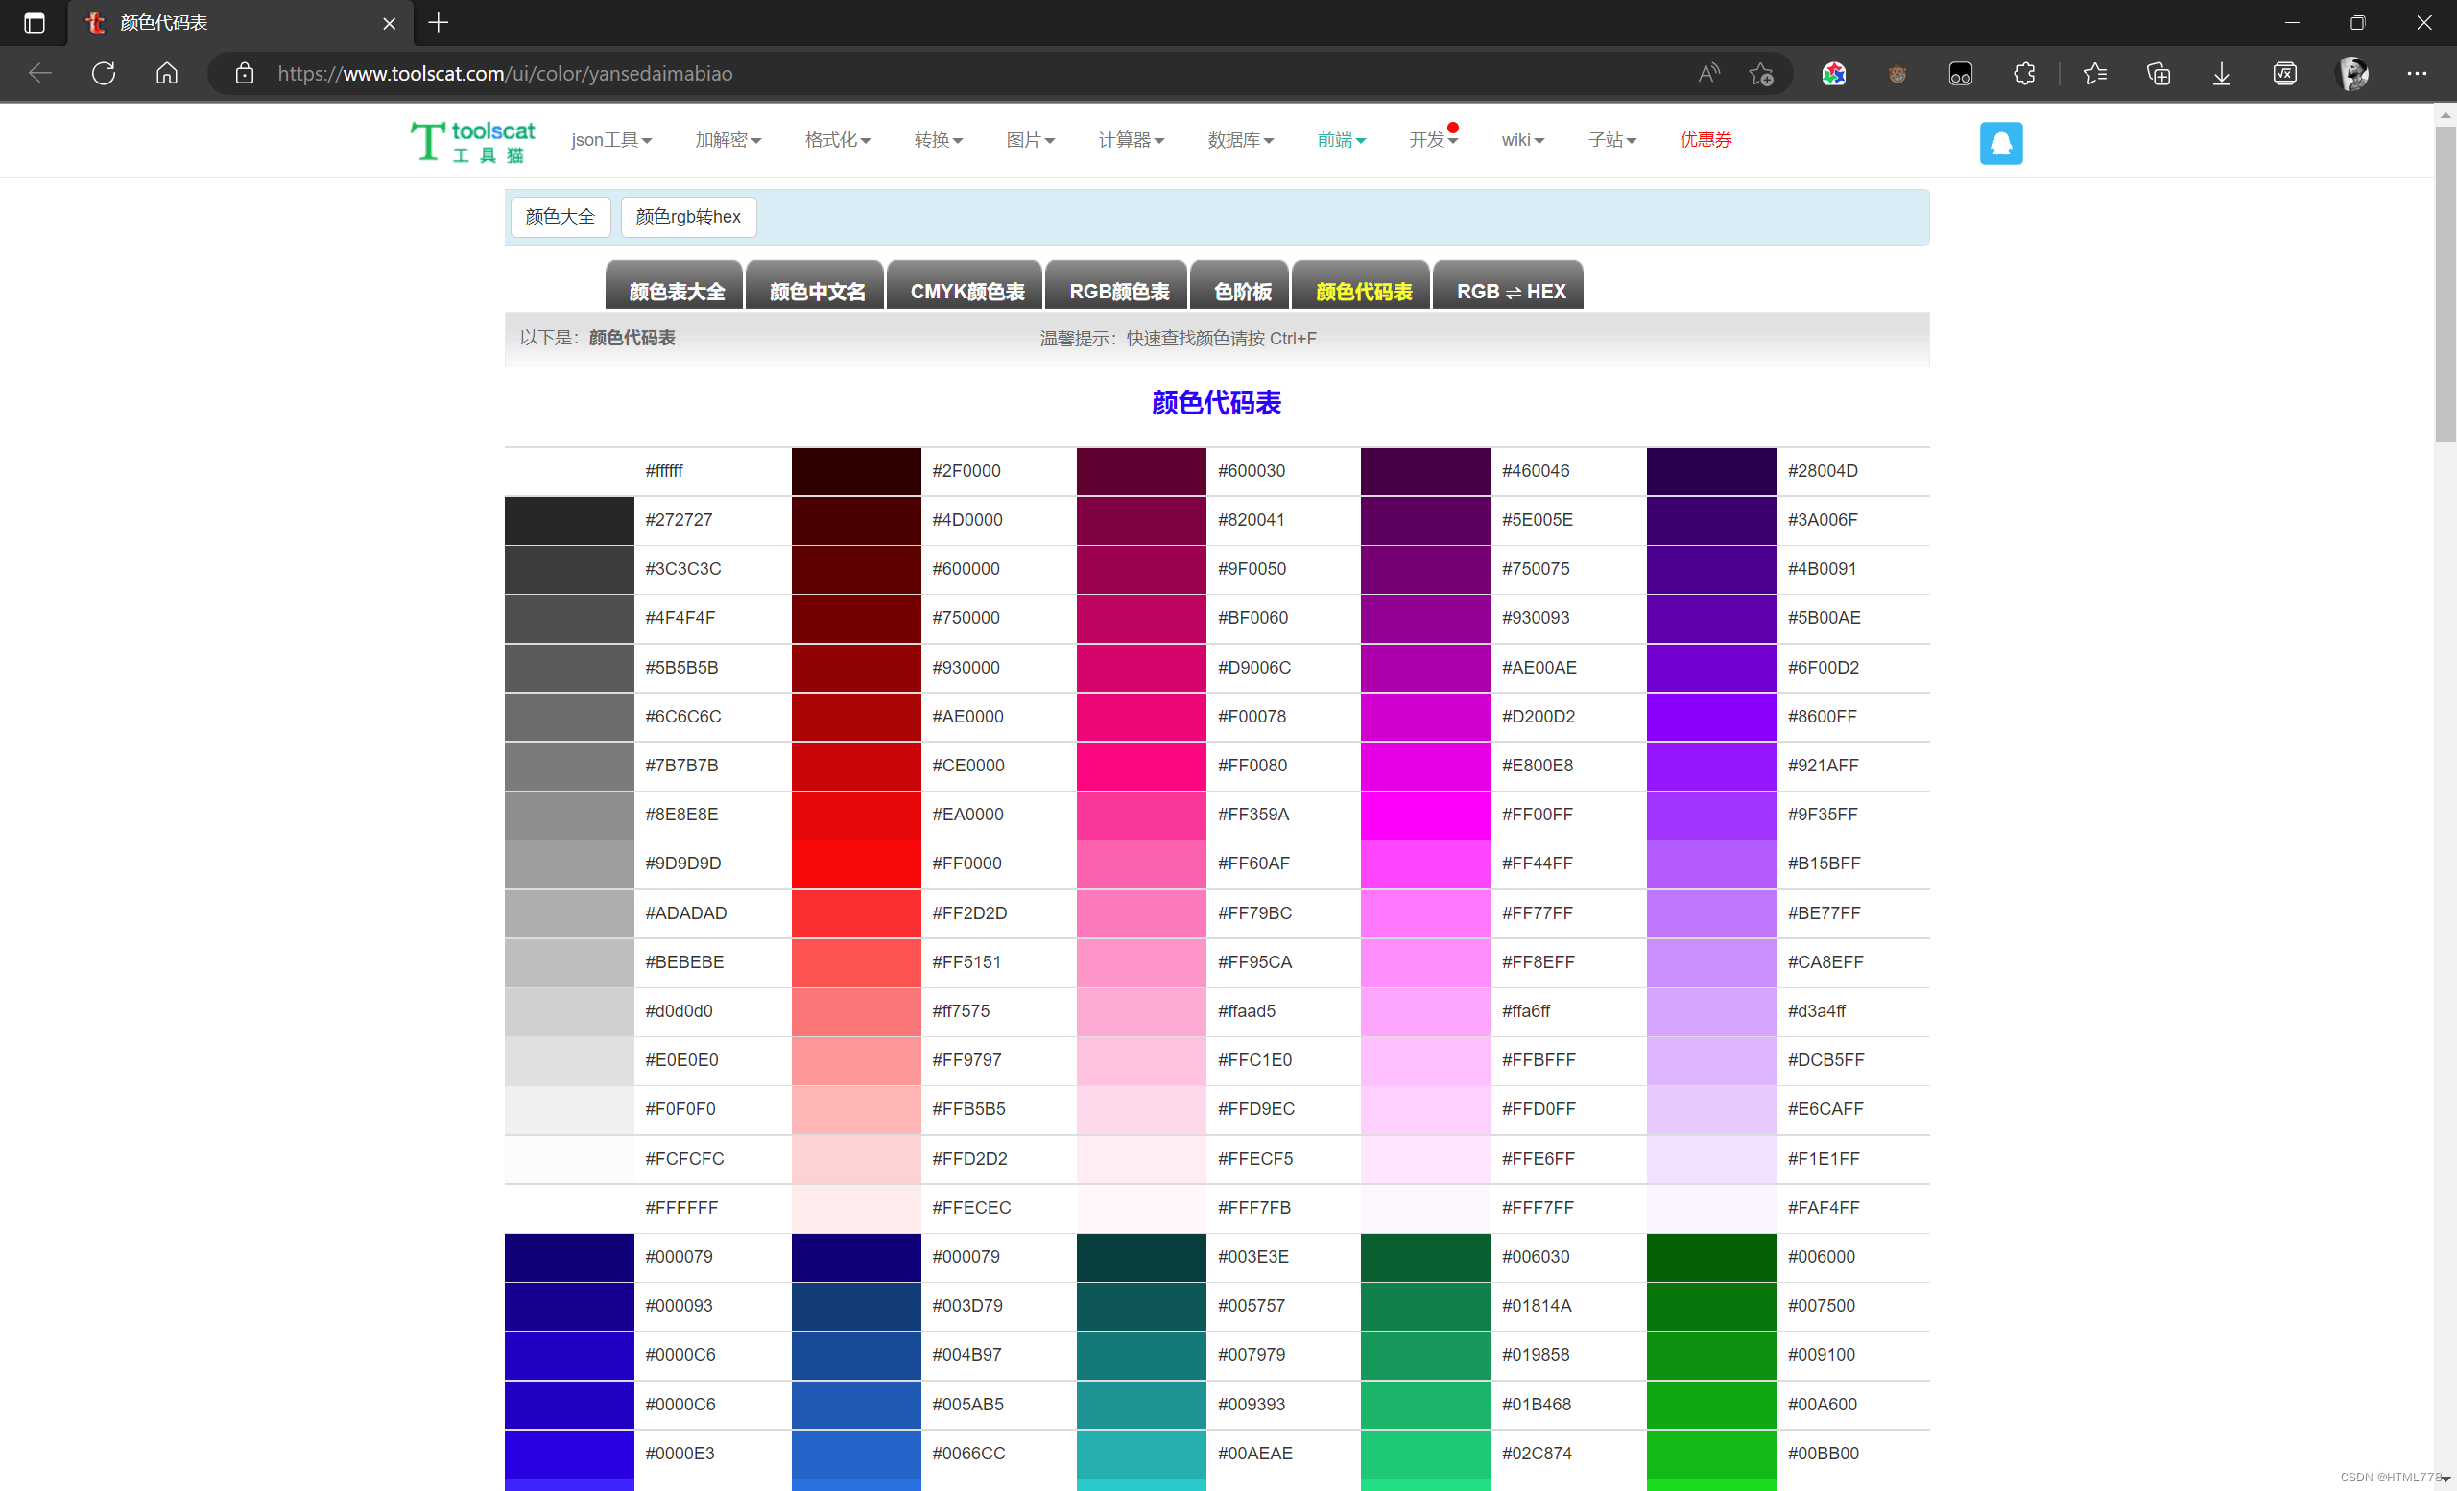
Task: Open the user profile avatar
Action: pos(2353,74)
